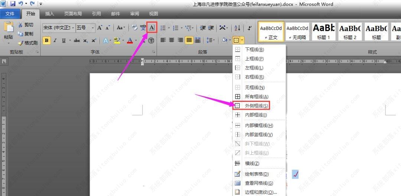The height and width of the screenshot is (196, 401).
Task: Click the Increase Indent icon
Action: point(211,28)
